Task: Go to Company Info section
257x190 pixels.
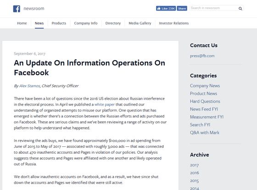Action: [86, 23]
